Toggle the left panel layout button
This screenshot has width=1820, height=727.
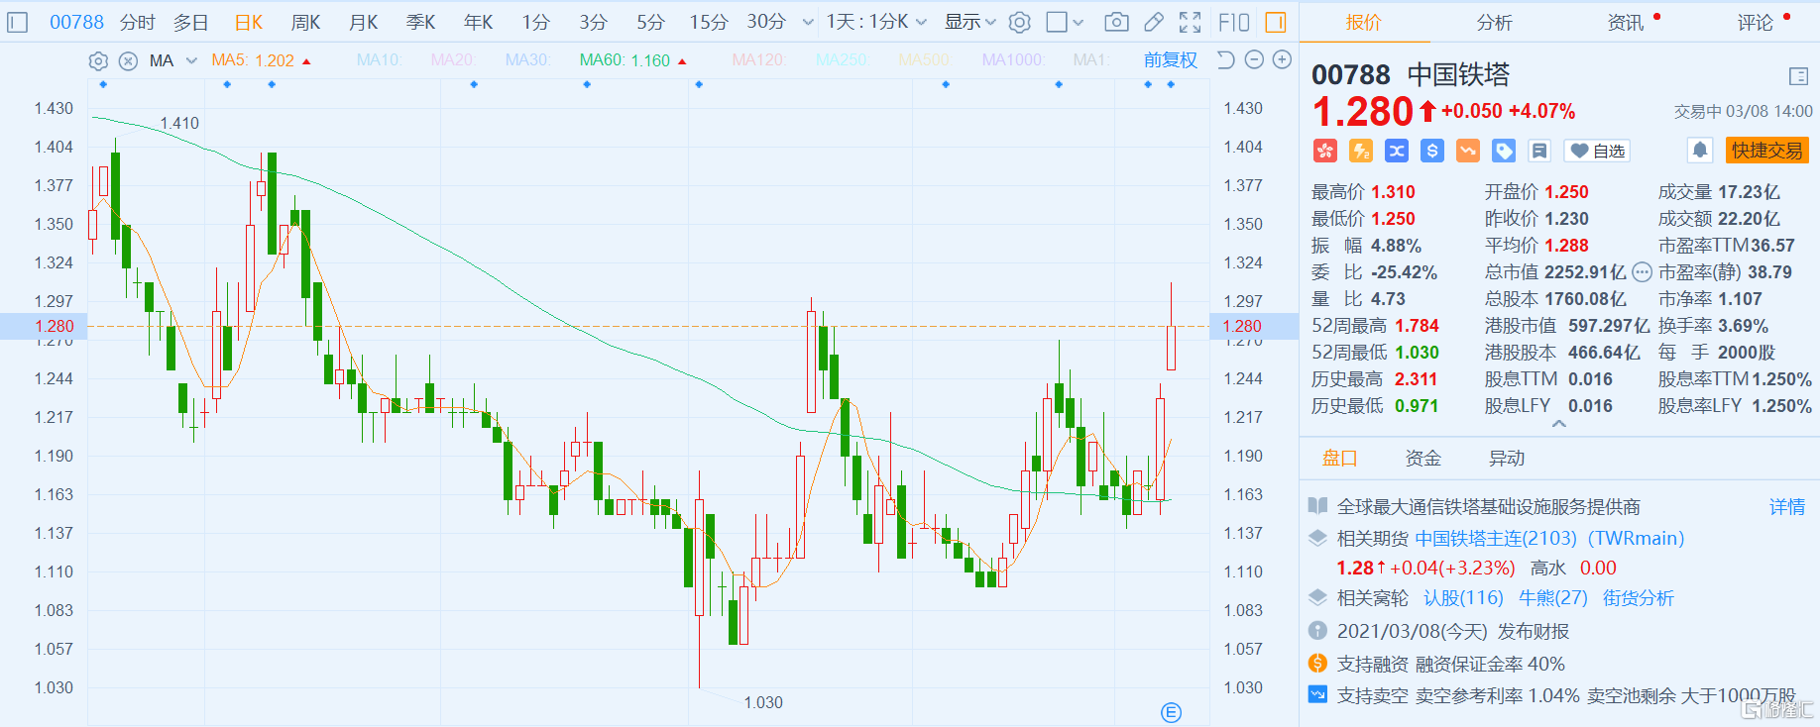pyautogui.click(x=17, y=22)
